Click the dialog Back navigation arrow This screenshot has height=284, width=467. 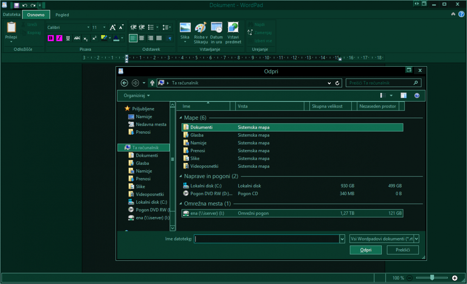124,83
